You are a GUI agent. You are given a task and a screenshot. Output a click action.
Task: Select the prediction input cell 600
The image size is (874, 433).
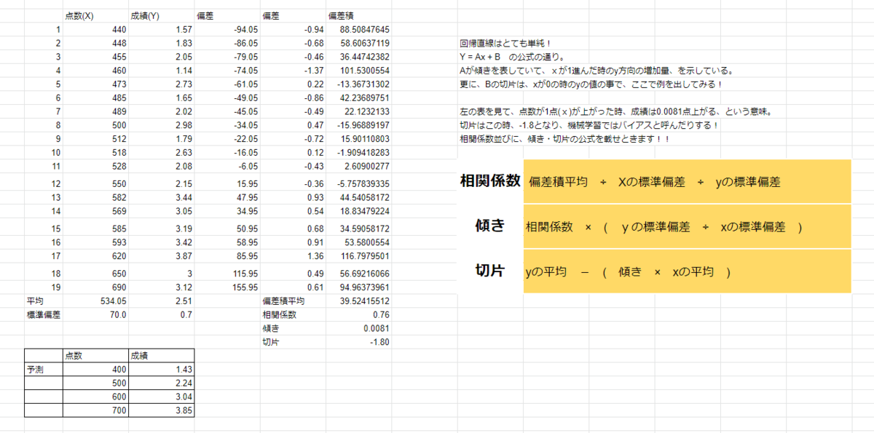pyautogui.click(x=95, y=397)
